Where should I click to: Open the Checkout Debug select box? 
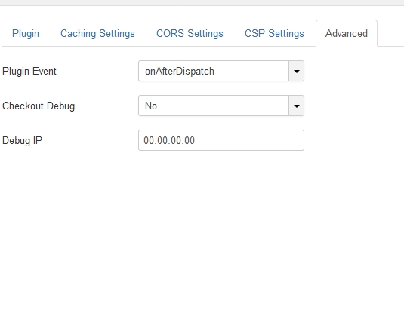(x=221, y=106)
